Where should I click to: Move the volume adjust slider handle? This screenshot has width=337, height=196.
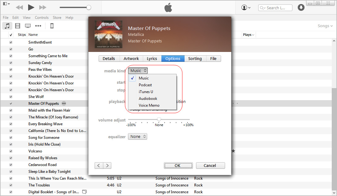pyautogui.click(x=159, y=119)
